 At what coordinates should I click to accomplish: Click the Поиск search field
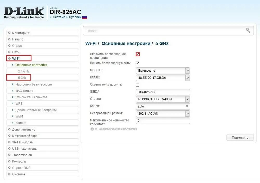pos(168,31)
